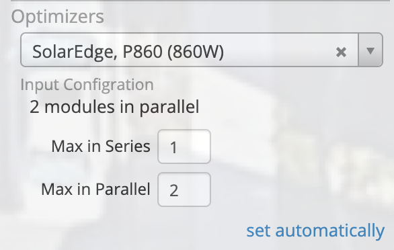394x250 pixels.
Task: Click the Max in Series label
Action: (101, 147)
